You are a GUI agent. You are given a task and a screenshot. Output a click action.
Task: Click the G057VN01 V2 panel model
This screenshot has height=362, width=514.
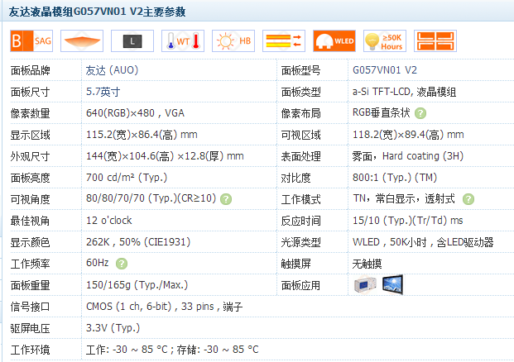tap(384, 70)
